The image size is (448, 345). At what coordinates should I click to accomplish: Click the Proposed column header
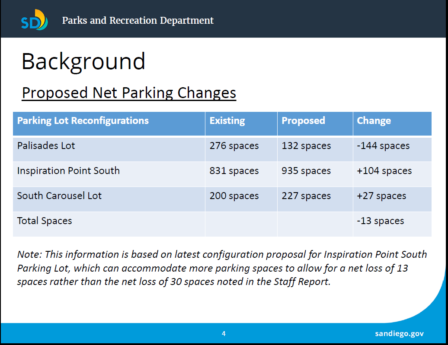click(x=315, y=123)
